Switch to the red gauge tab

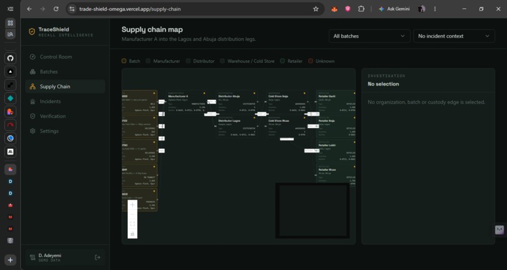(10, 125)
